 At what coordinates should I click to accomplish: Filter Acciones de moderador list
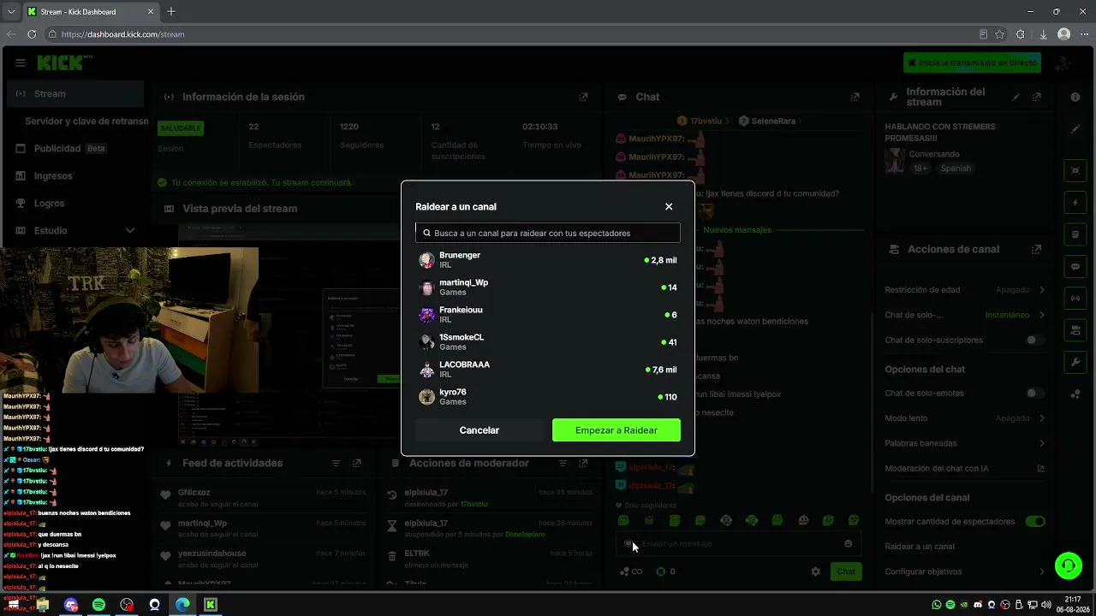coord(563,464)
